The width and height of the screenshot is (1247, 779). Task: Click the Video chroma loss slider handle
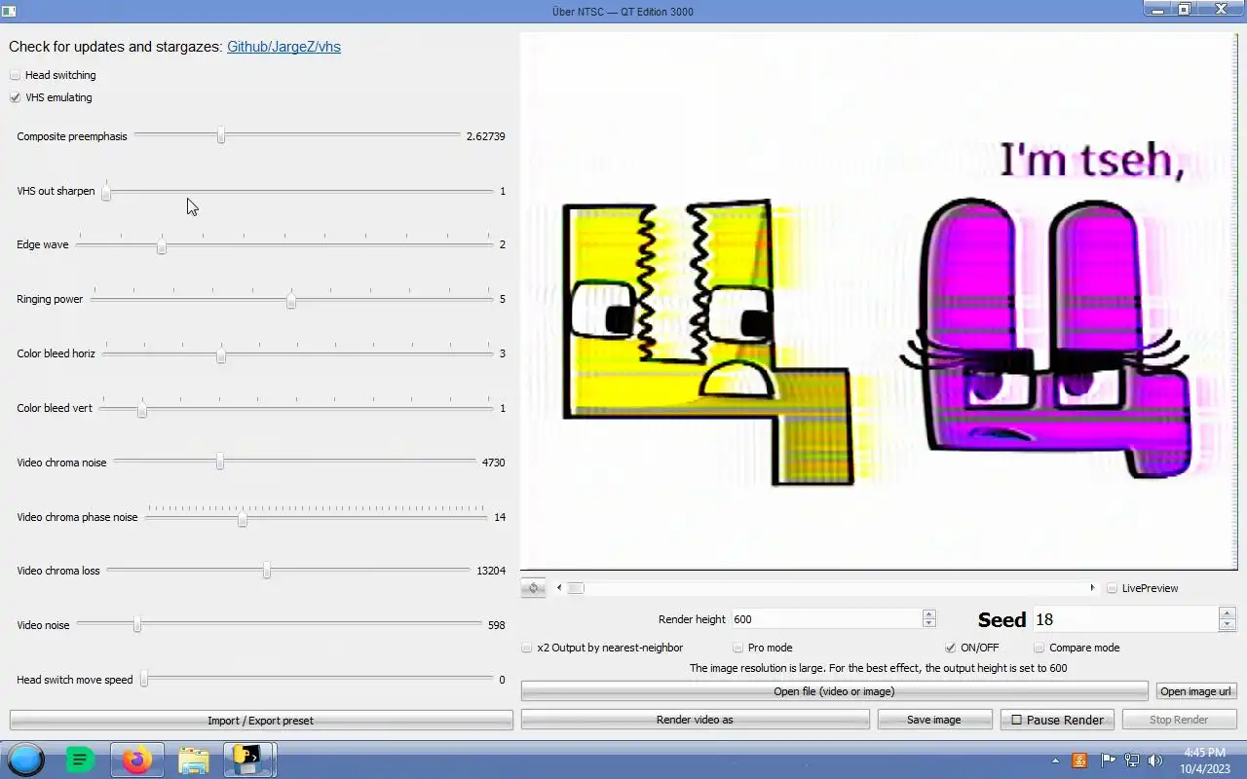(267, 570)
